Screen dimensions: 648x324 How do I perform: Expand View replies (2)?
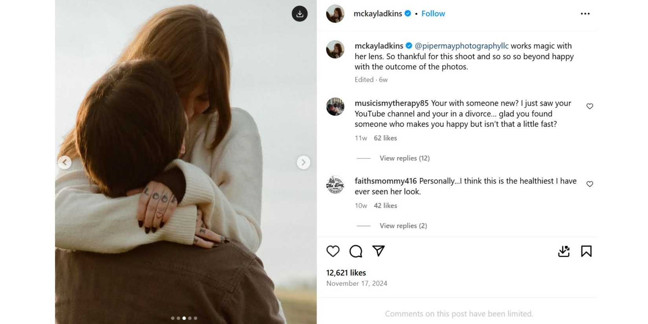click(x=403, y=226)
